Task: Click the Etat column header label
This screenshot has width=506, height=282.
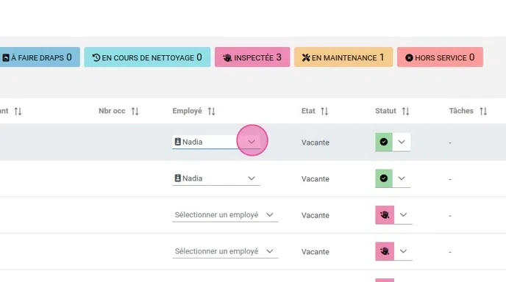Action: point(308,111)
